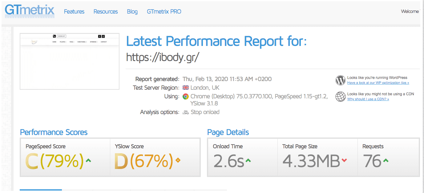Click the green arrow beside PageSpeed score
424x193 pixels.
[88, 160]
